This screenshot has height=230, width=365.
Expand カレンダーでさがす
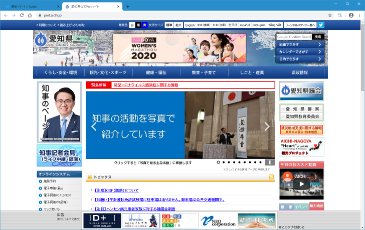coord(300,52)
